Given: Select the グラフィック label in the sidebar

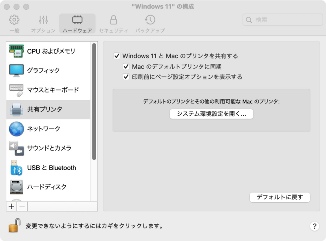Looking at the screenshot, I should point(44,71).
